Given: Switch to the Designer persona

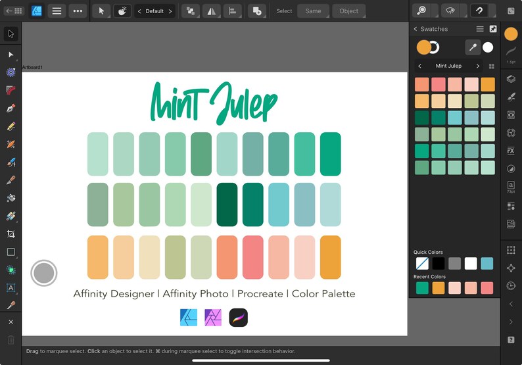Looking at the screenshot, I should pyautogui.click(x=36, y=11).
